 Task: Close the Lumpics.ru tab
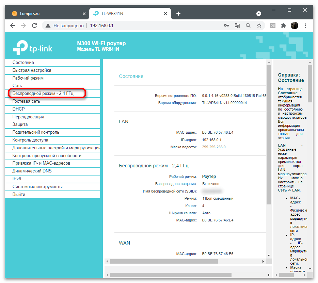[84, 14]
